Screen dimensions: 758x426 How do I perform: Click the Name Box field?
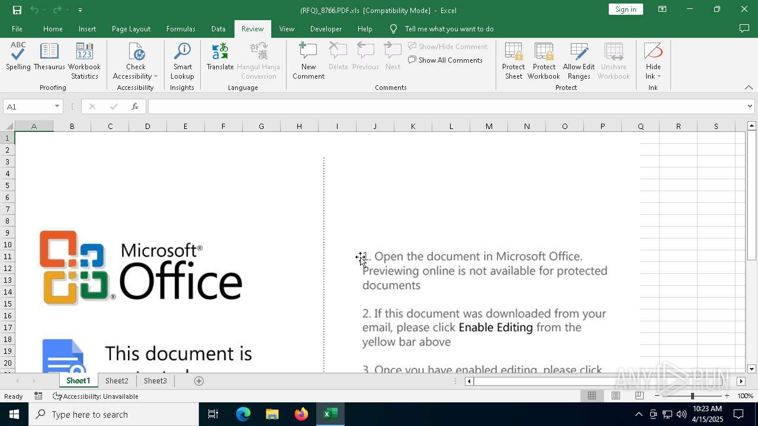pyautogui.click(x=28, y=106)
